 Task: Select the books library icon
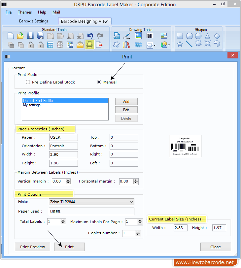(126, 45)
